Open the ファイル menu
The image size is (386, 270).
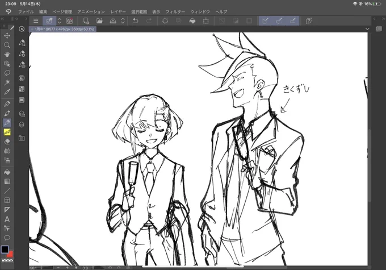coord(26,11)
